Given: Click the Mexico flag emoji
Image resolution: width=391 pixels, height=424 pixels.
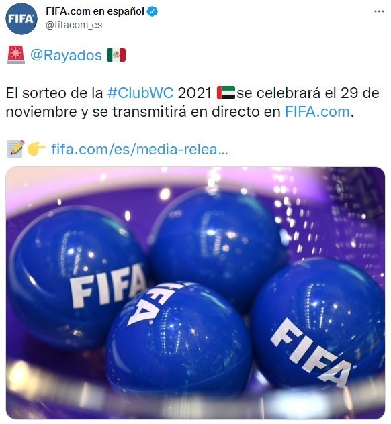Looking at the screenshot, I should (x=116, y=55).
